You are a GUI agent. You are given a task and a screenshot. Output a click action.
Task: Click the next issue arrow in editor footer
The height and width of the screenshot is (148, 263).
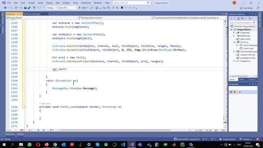coord(44,130)
